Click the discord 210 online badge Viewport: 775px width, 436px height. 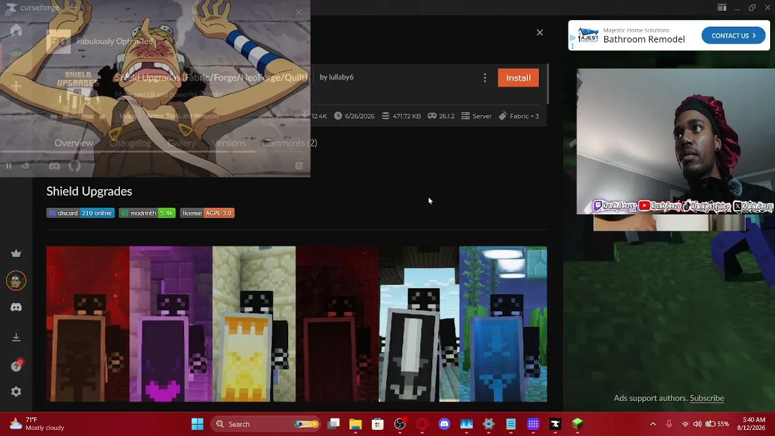81,213
